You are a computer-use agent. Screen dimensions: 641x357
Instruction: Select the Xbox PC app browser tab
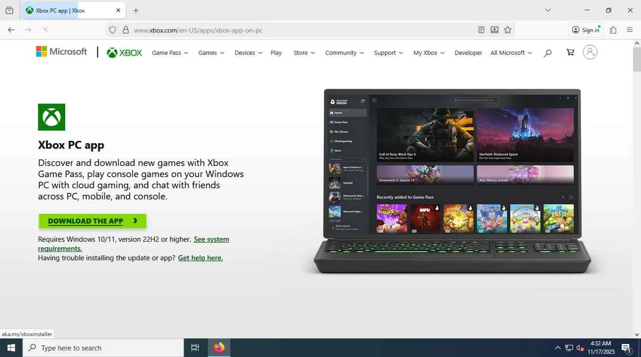pyautogui.click(x=73, y=10)
